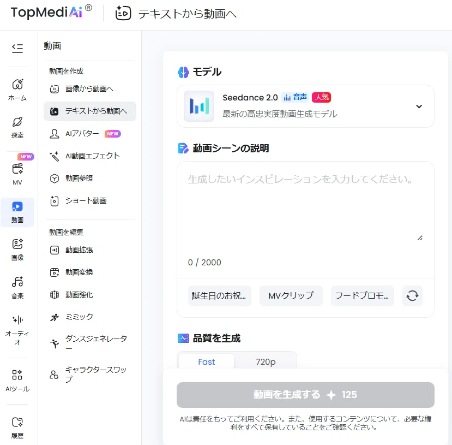Click the 動画シーンの説明 section icon

tap(183, 149)
